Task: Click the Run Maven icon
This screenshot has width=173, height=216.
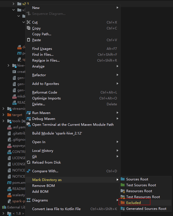Action: click(x=28, y=113)
